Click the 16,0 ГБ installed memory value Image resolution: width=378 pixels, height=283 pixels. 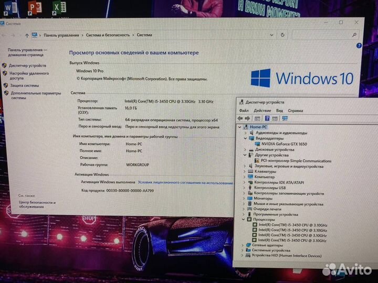(131, 108)
